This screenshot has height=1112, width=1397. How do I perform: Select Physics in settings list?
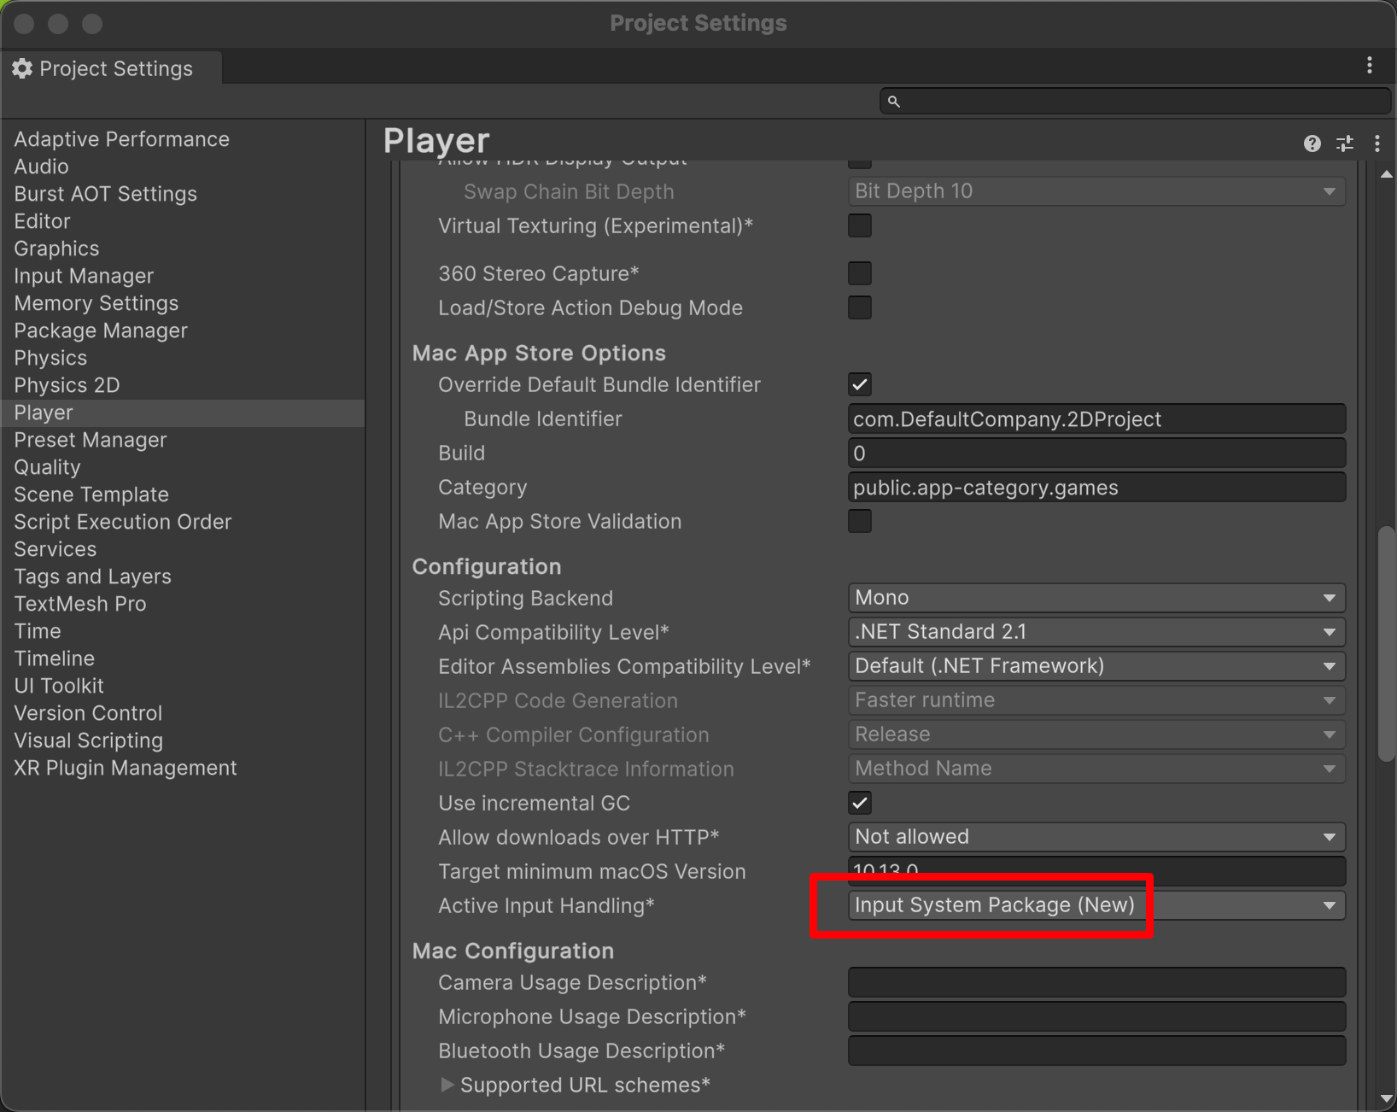50,358
